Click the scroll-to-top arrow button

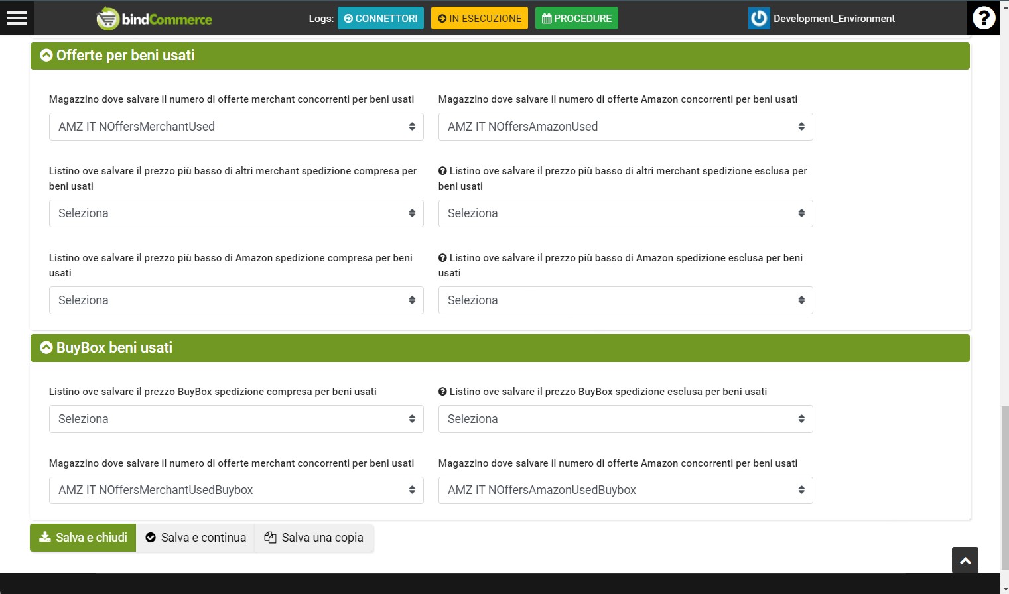pyautogui.click(x=965, y=560)
